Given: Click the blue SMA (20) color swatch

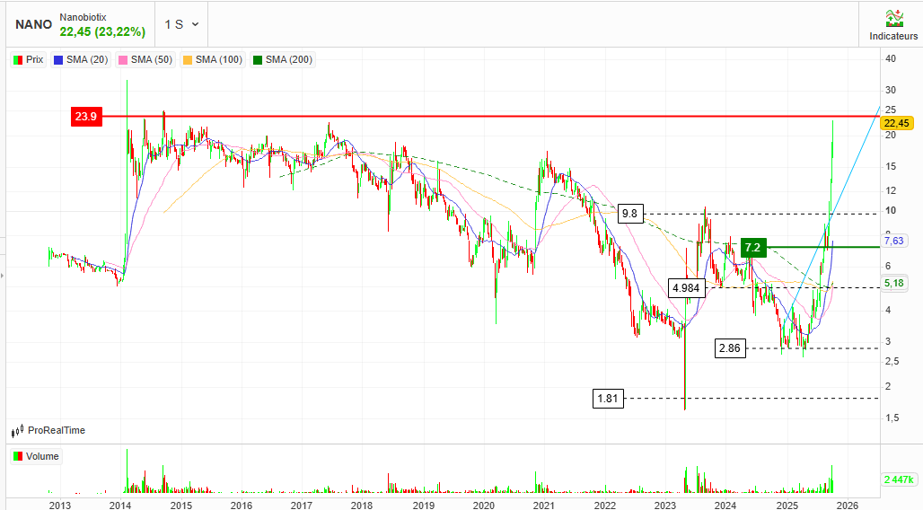Looking at the screenshot, I should (x=58, y=60).
